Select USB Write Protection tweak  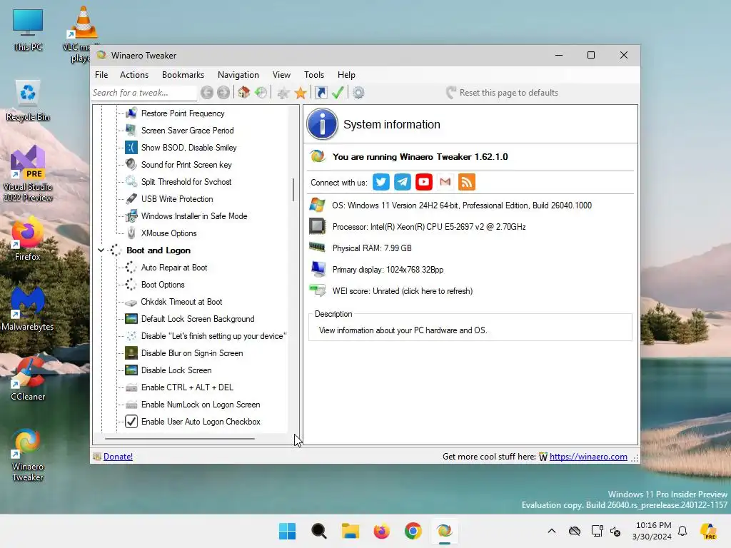tap(177, 200)
